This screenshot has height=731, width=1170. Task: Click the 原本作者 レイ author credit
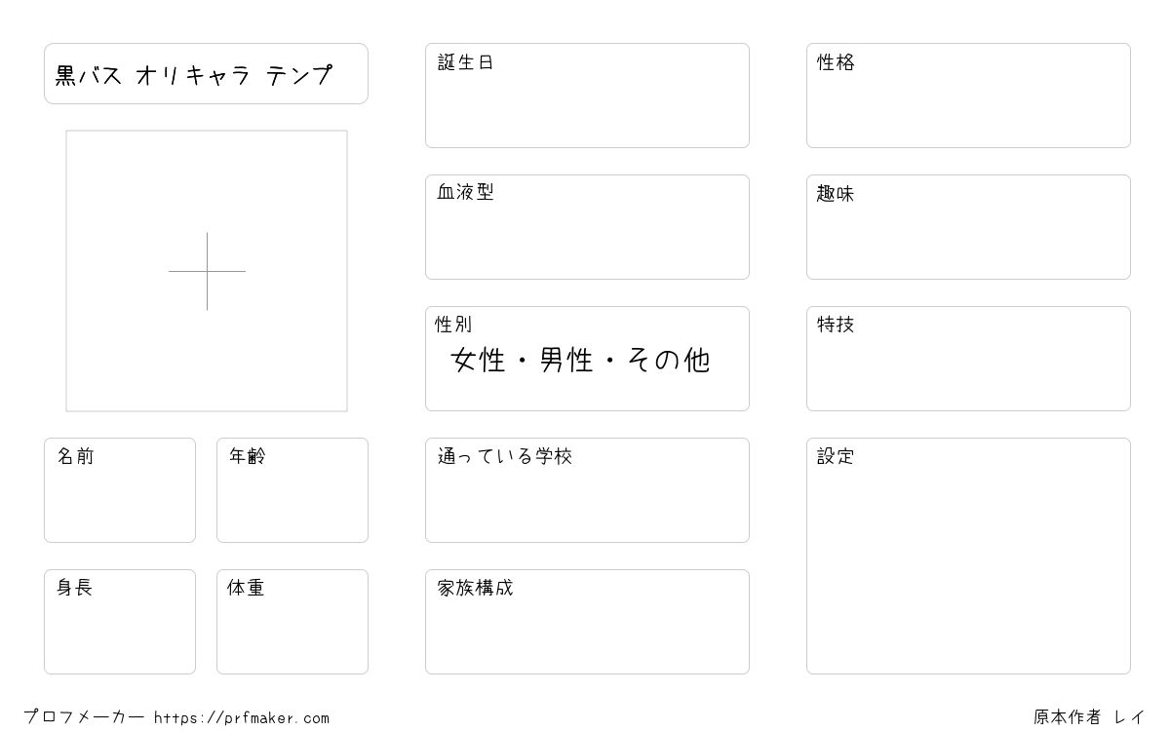[x=1090, y=717]
